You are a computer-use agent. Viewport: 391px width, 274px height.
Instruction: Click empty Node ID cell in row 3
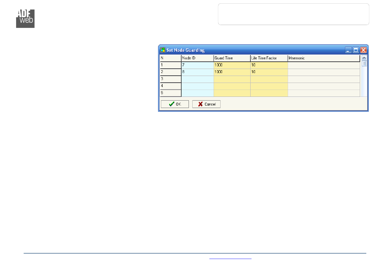point(198,79)
